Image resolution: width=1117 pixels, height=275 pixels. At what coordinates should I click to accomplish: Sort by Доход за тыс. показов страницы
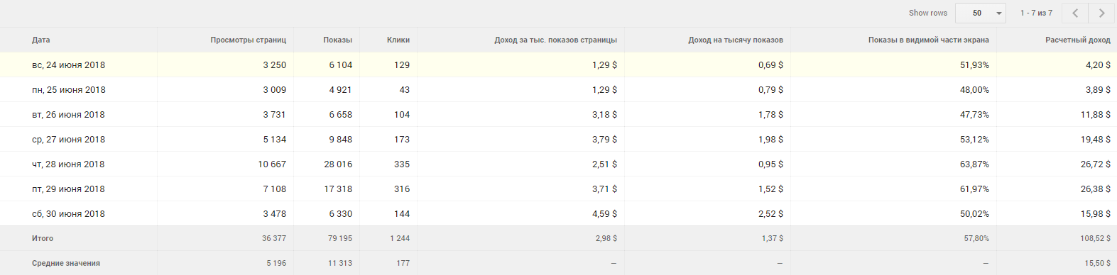[556, 40]
